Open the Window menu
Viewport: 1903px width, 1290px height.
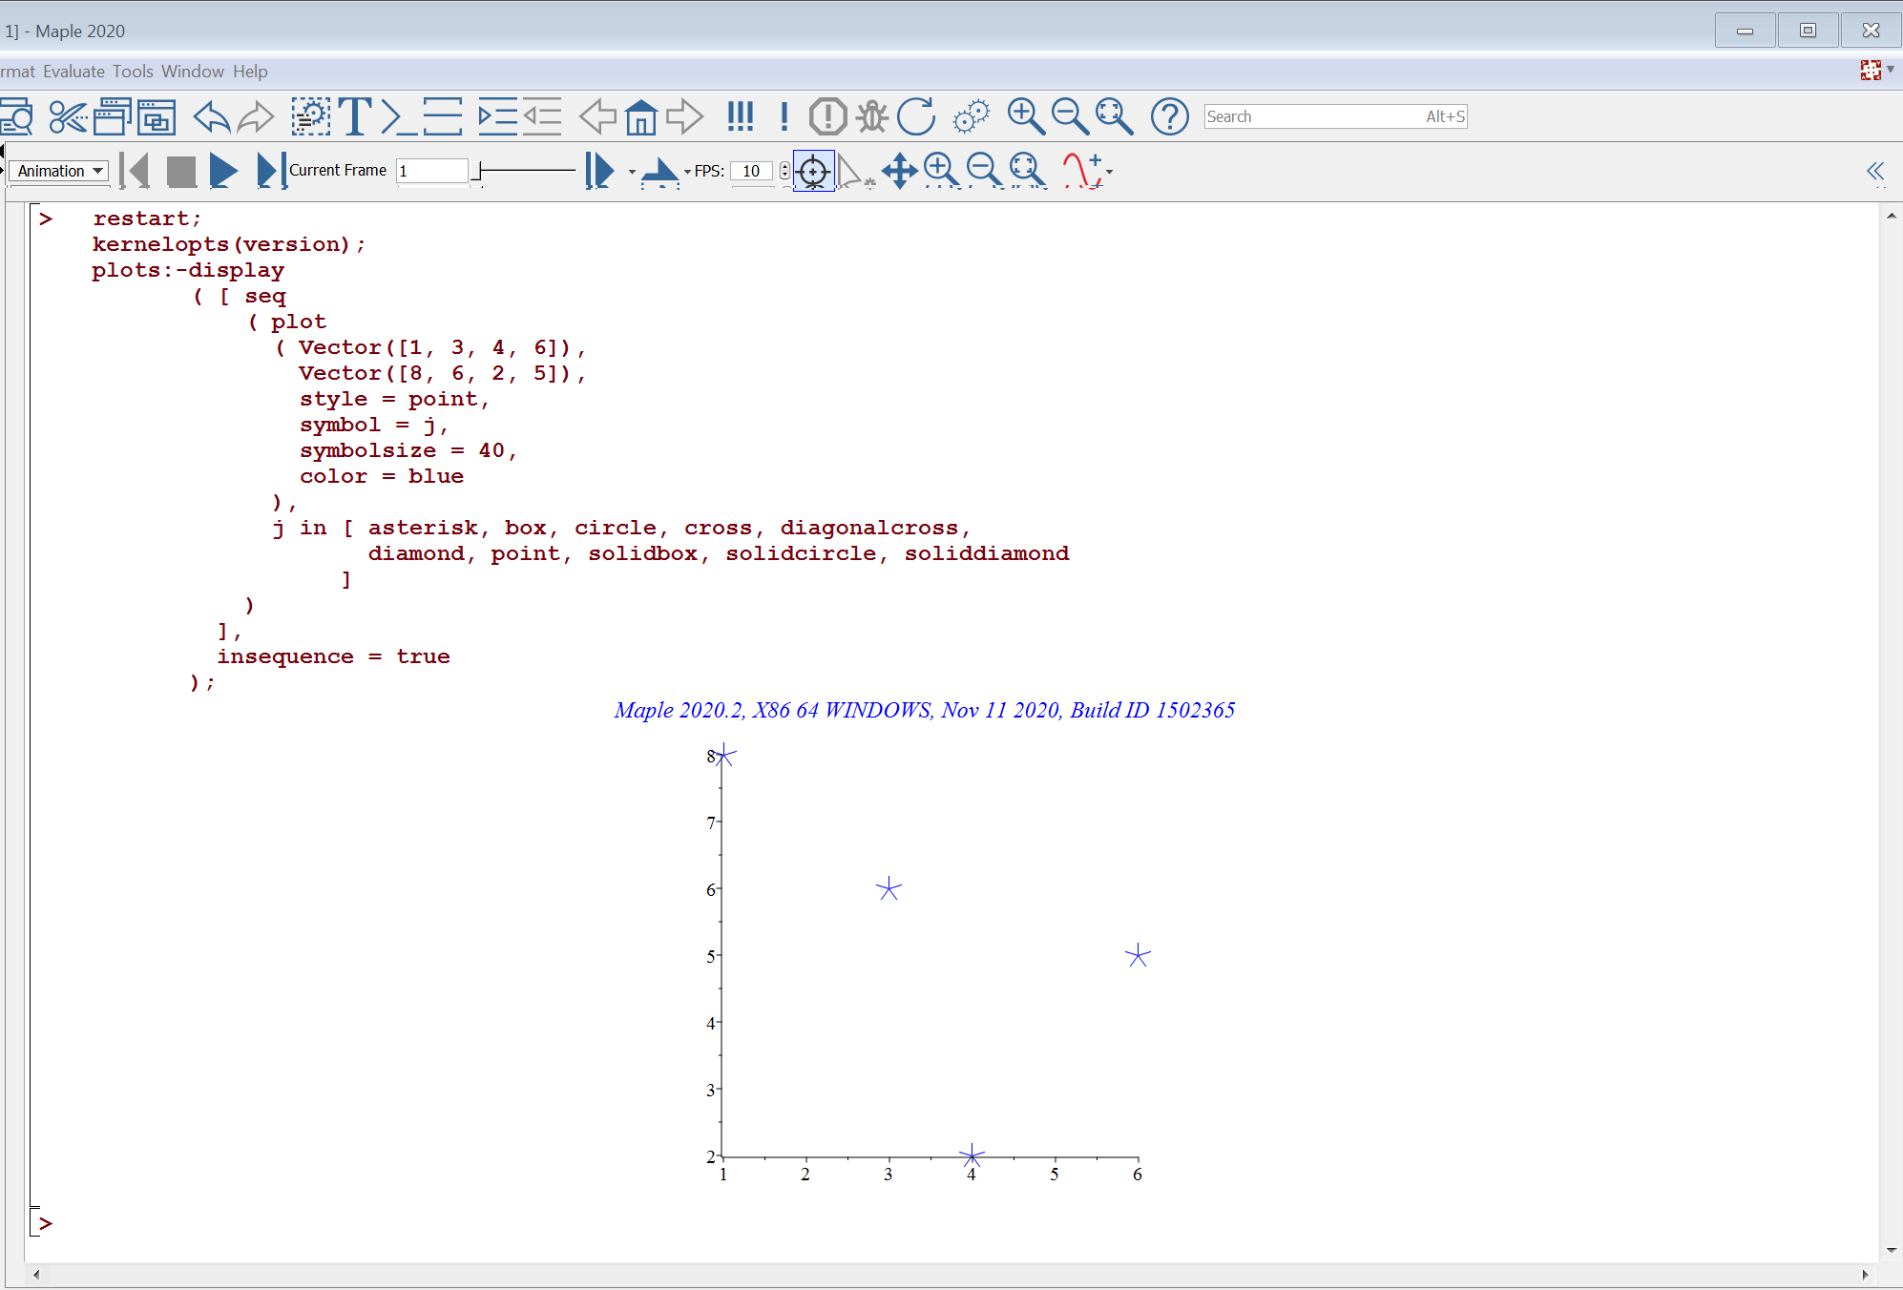click(193, 72)
